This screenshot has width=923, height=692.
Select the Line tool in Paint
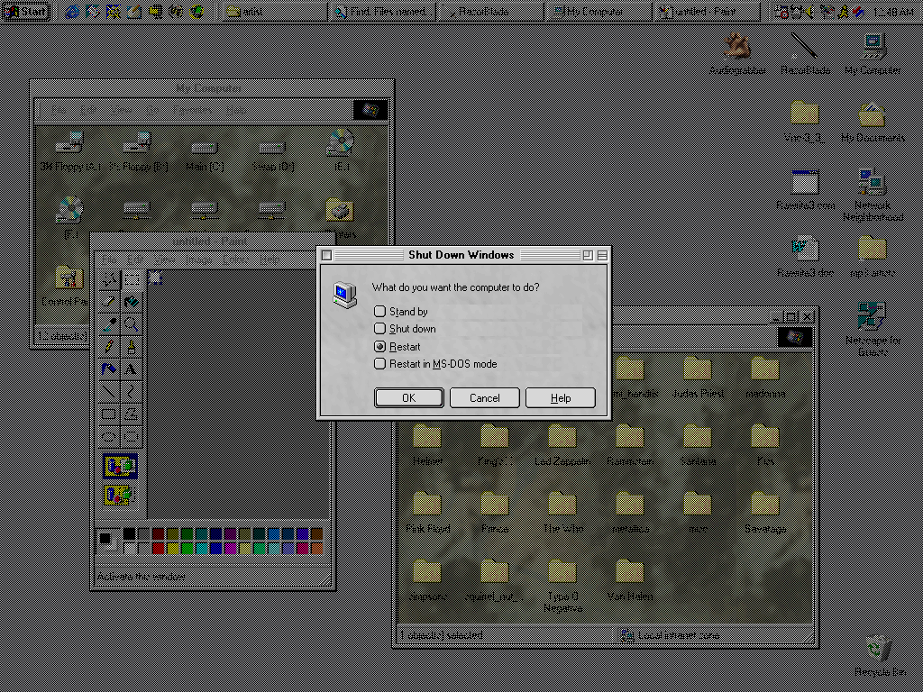point(109,391)
